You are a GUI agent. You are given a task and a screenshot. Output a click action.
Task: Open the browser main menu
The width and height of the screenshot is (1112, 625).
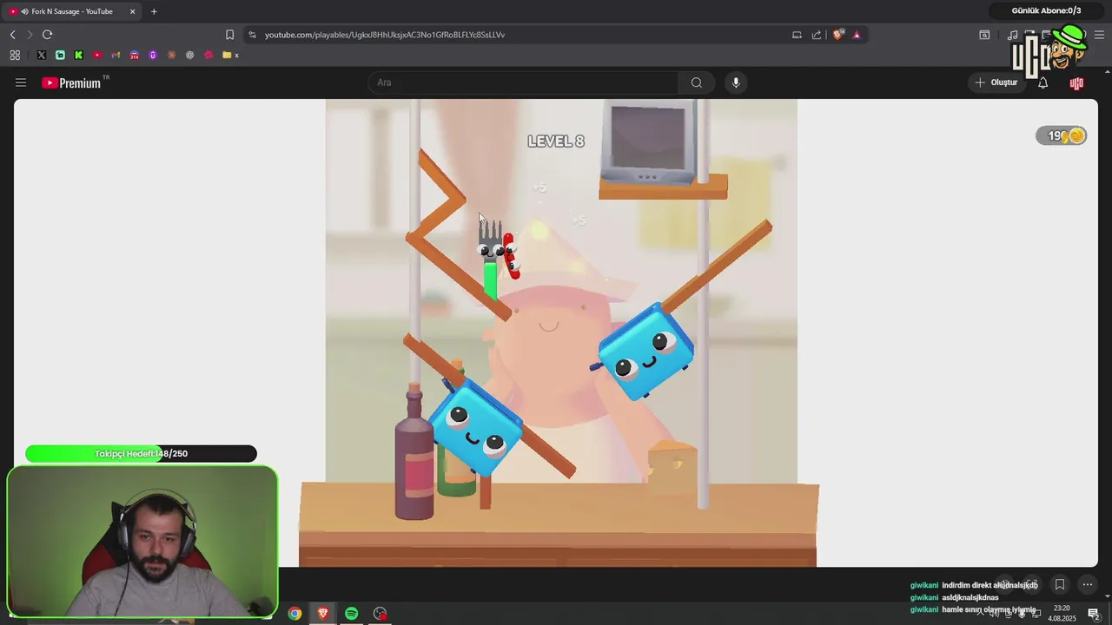tap(1099, 35)
